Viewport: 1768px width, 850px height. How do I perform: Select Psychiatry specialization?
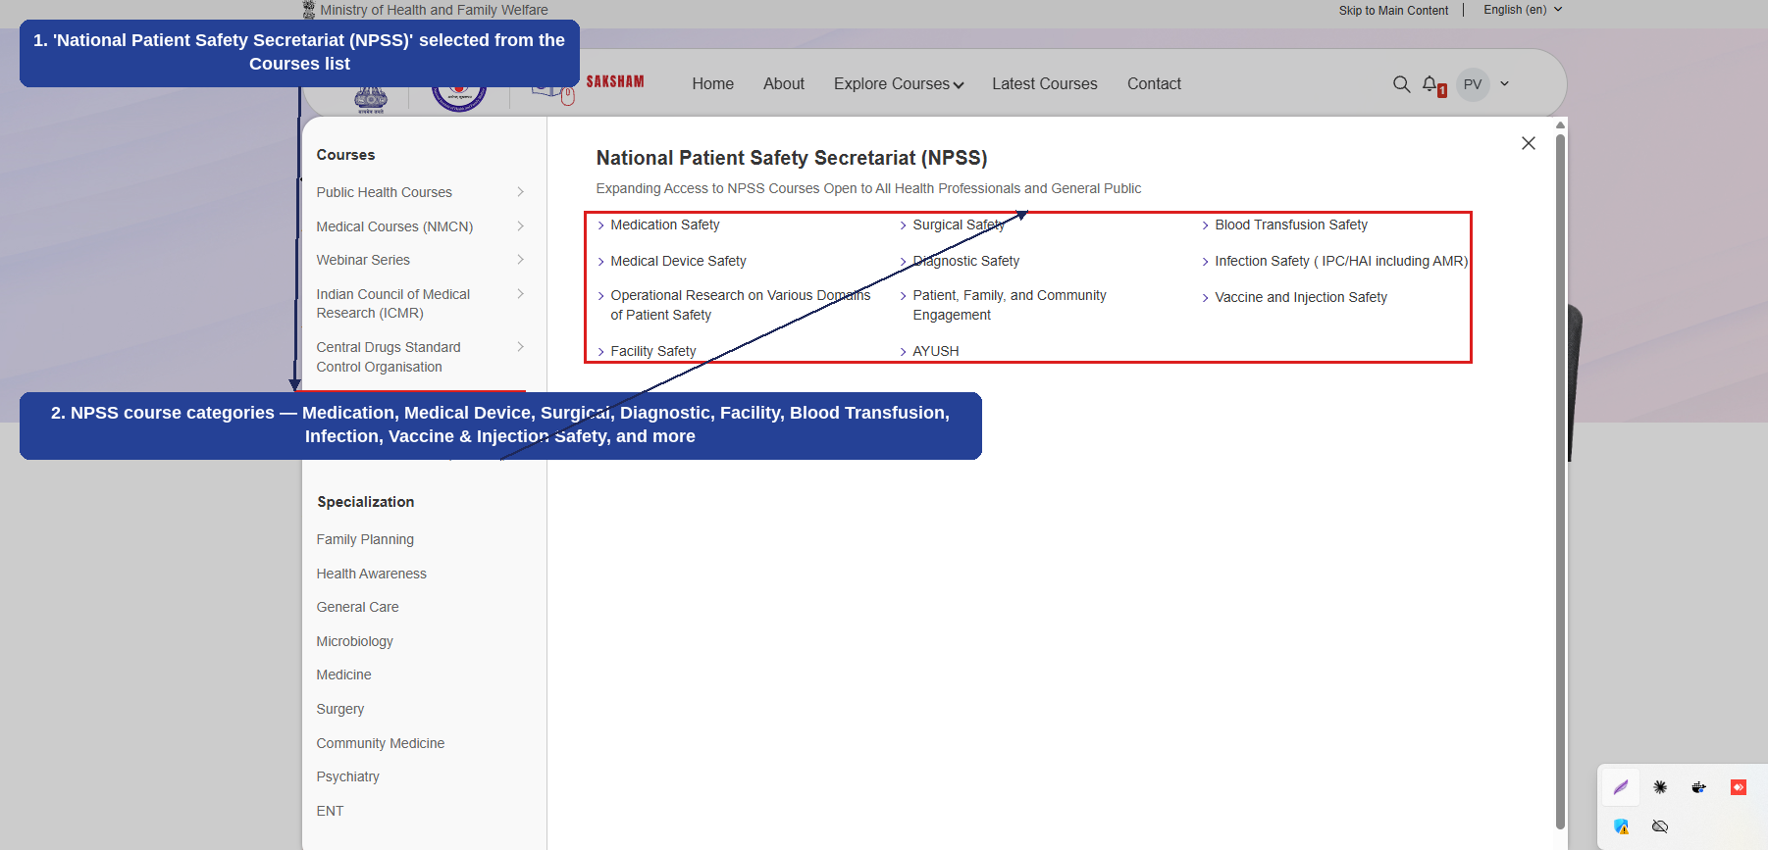pyautogui.click(x=347, y=776)
